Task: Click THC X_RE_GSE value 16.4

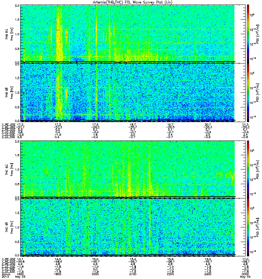Action: click(208, 259)
